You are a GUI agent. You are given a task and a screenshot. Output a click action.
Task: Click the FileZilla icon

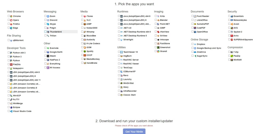click(x=11, y=64)
